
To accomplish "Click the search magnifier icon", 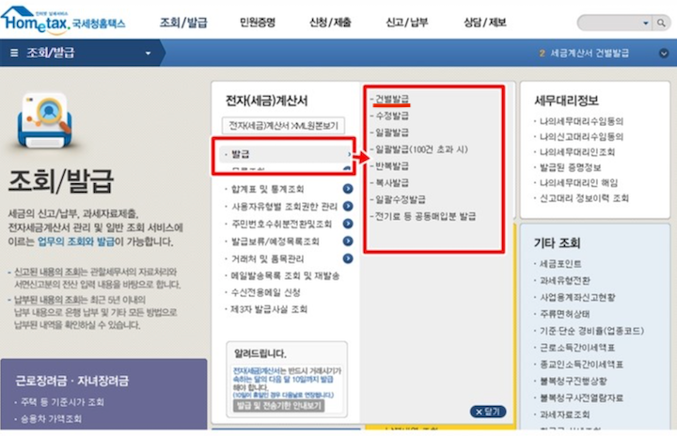I will [661, 23].
